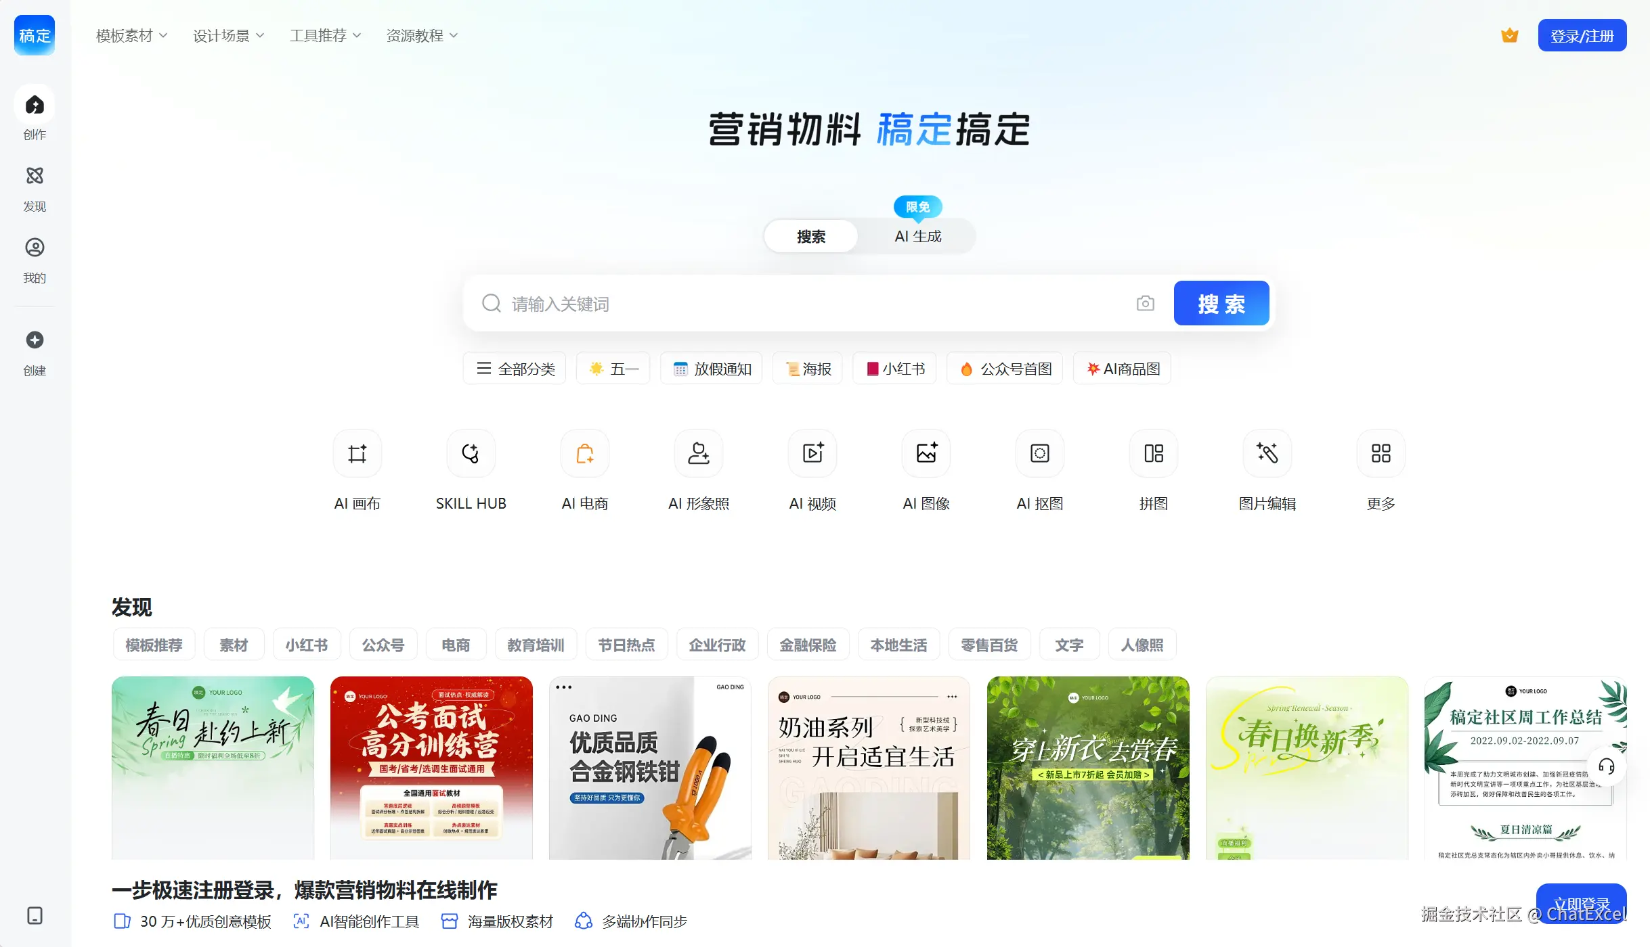Open the AI 画布 canvas tool icon
The height and width of the screenshot is (947, 1650).
point(357,453)
